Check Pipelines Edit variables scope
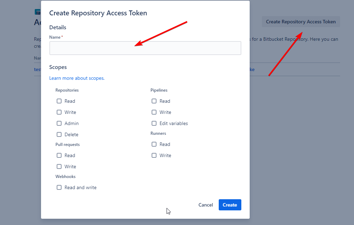354x225 pixels. pyautogui.click(x=154, y=123)
